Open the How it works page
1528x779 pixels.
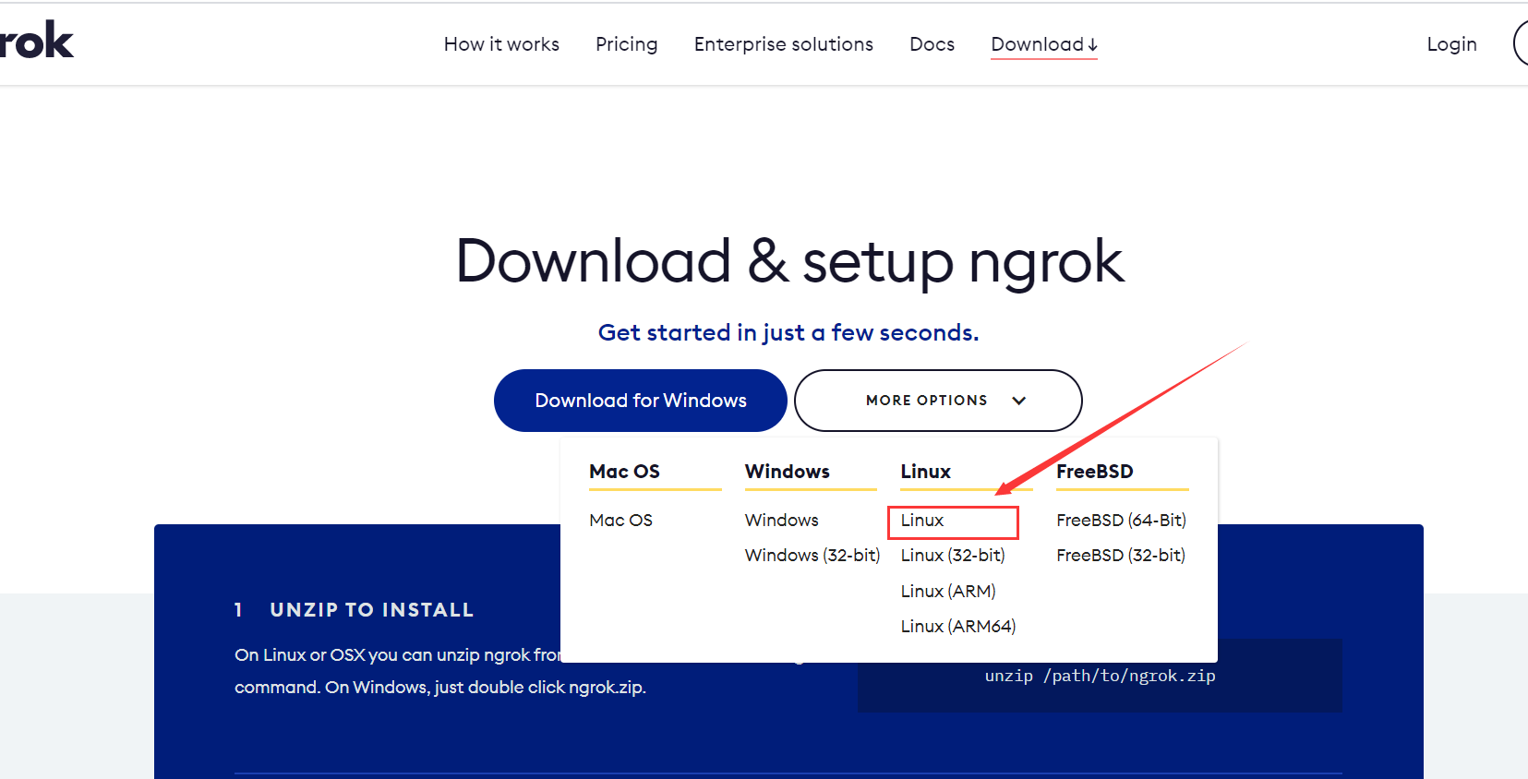(x=501, y=44)
